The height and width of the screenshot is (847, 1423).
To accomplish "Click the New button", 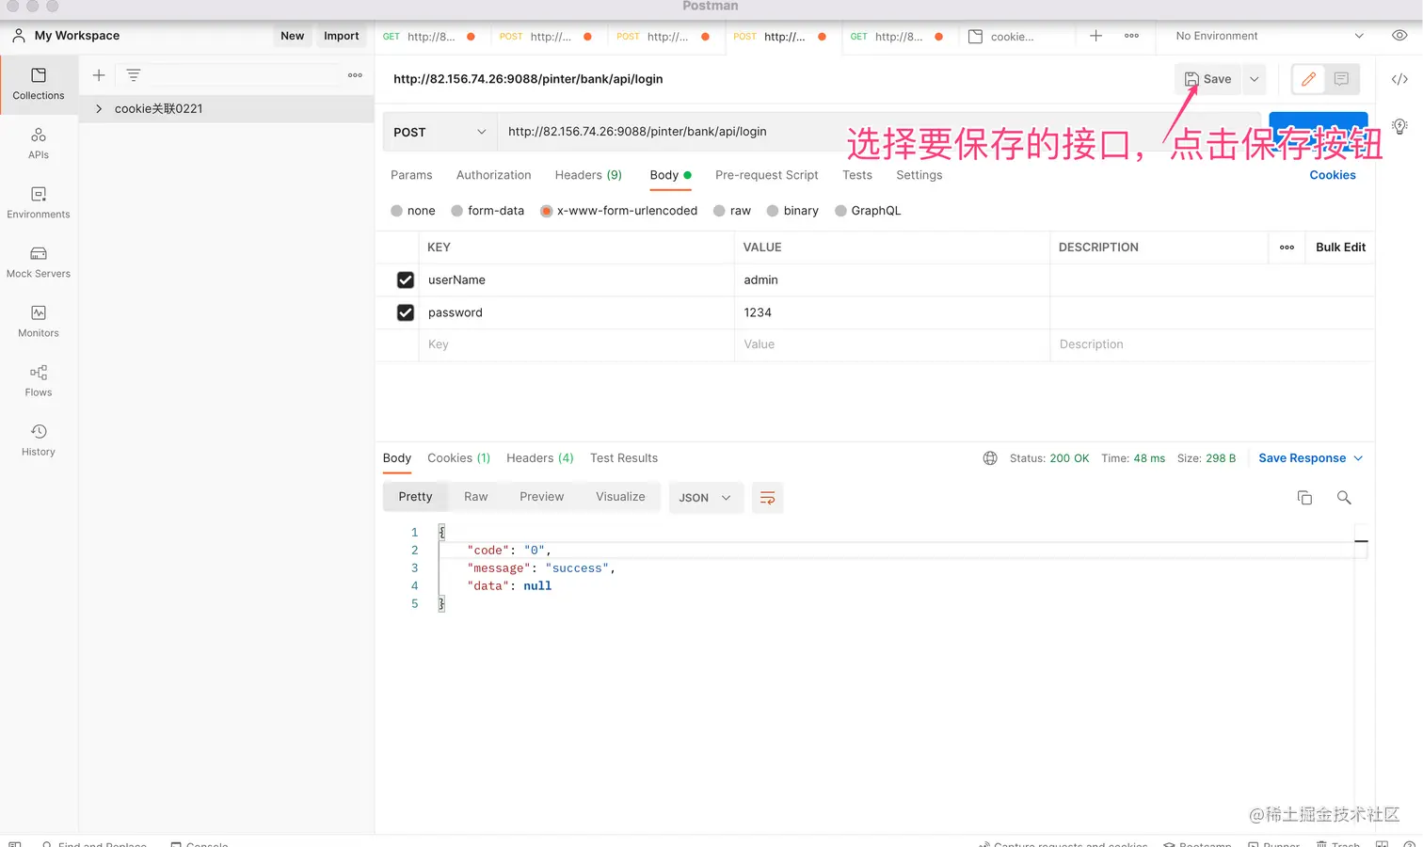I will coord(293,36).
